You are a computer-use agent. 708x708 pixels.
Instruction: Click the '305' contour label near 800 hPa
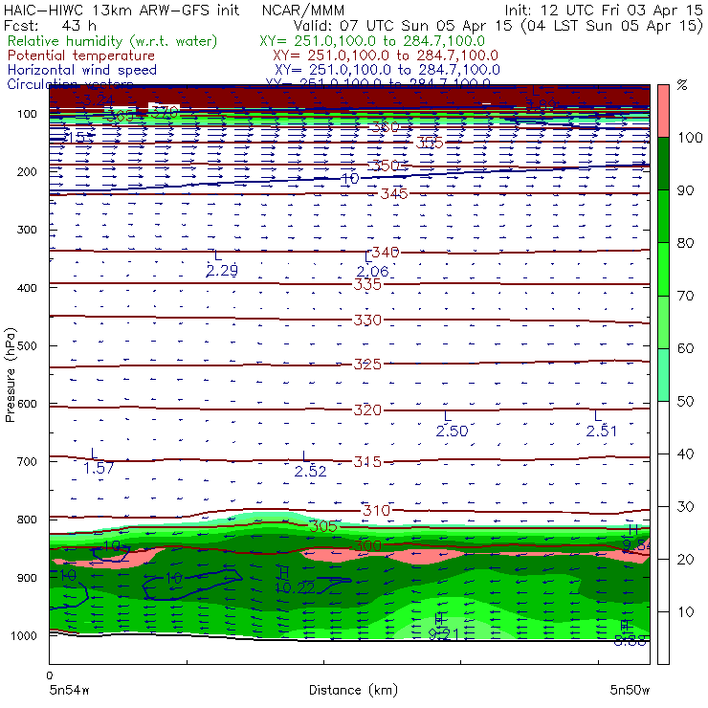(x=323, y=526)
